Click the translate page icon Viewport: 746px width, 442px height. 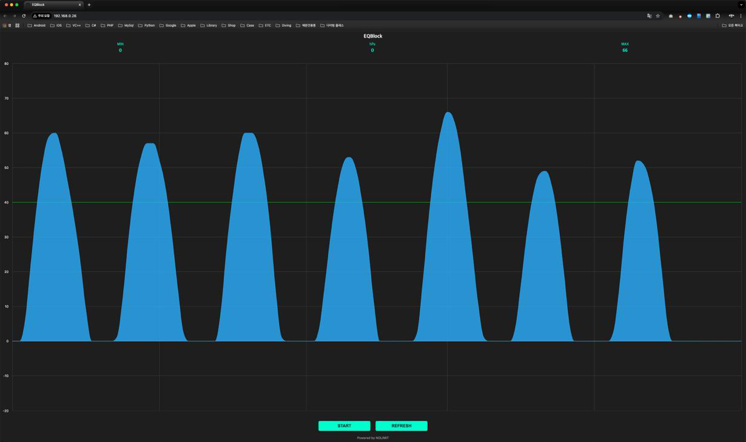point(649,16)
